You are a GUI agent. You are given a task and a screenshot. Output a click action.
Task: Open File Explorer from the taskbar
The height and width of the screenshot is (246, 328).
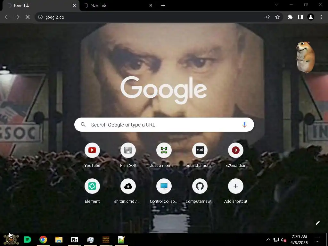coord(59,240)
